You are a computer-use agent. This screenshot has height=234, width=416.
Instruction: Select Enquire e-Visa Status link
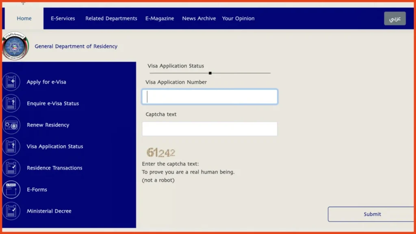(53, 103)
